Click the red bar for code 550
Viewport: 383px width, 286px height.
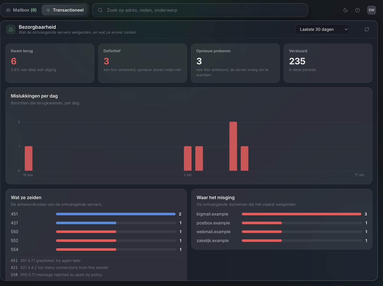tap(86, 232)
